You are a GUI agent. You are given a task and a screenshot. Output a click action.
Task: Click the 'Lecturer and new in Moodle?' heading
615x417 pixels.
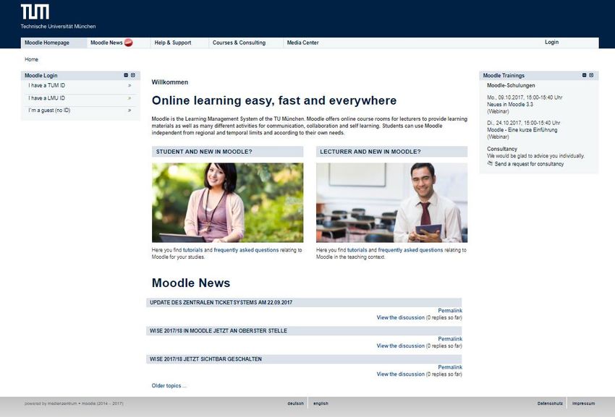coord(370,152)
